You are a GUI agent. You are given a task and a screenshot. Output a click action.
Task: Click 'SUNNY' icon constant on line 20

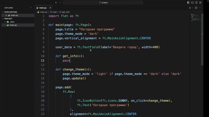[x=123, y=101]
